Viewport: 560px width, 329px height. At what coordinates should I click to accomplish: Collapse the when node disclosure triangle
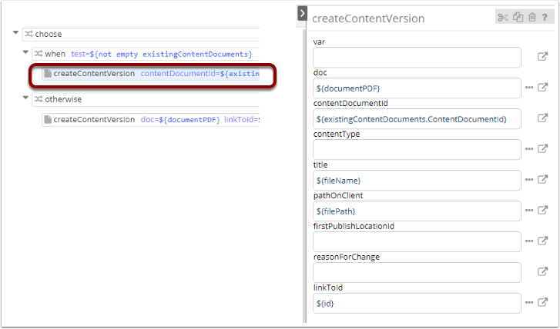[25, 54]
